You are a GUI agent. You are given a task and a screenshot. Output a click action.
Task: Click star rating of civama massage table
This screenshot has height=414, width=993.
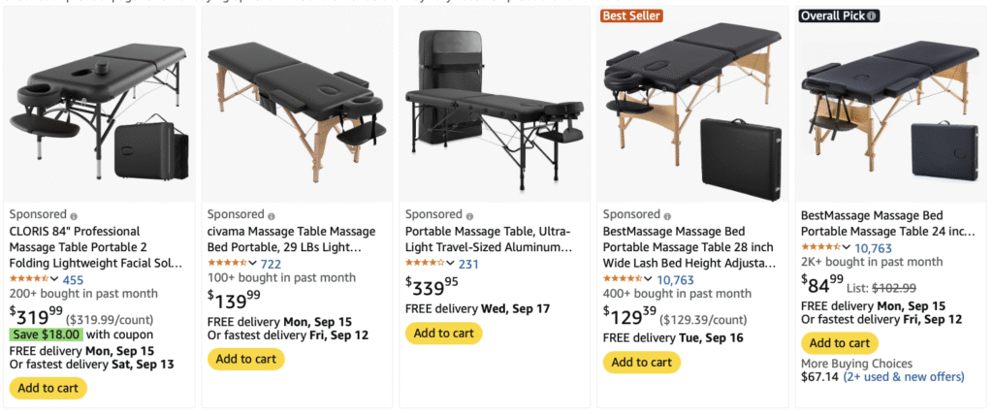pyautogui.click(x=227, y=263)
